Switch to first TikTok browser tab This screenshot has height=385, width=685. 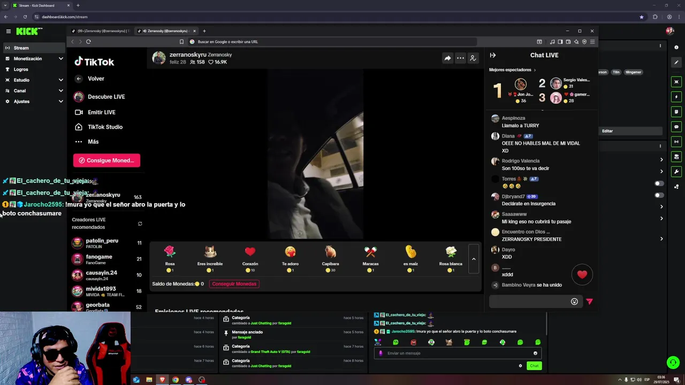(x=102, y=31)
